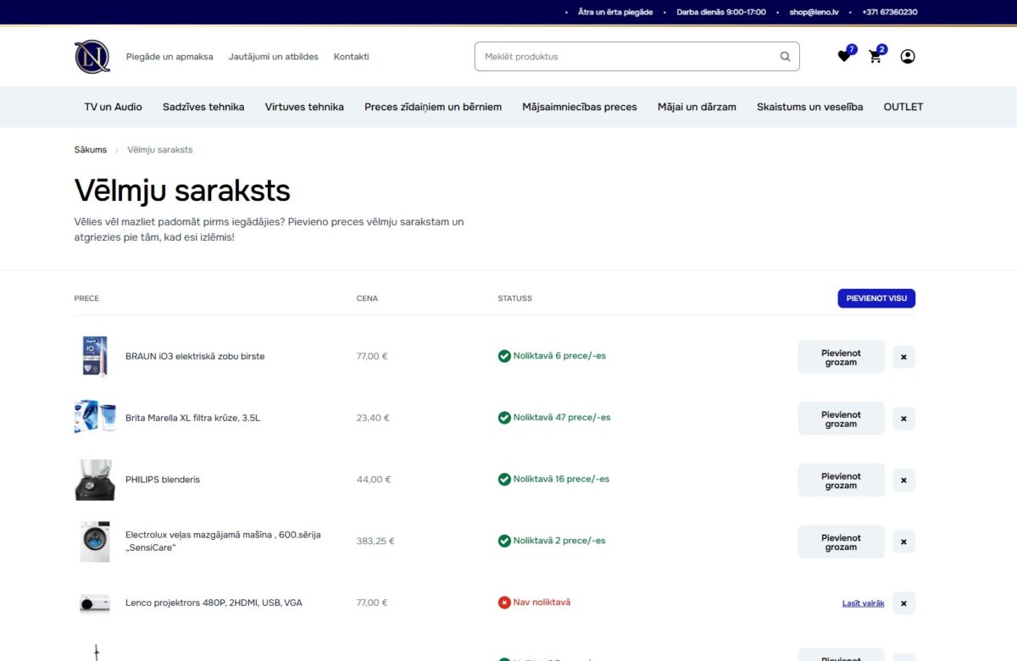Remove Lenco projector from wishlist

[x=903, y=603]
